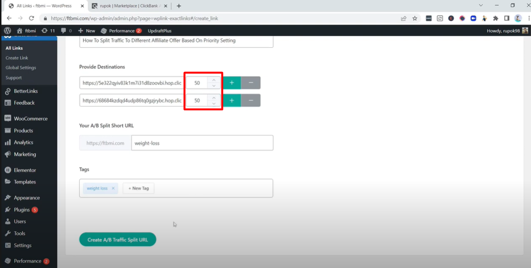Open BetterLinks in the sidebar
Image resolution: width=531 pixels, height=268 pixels.
pos(26,91)
